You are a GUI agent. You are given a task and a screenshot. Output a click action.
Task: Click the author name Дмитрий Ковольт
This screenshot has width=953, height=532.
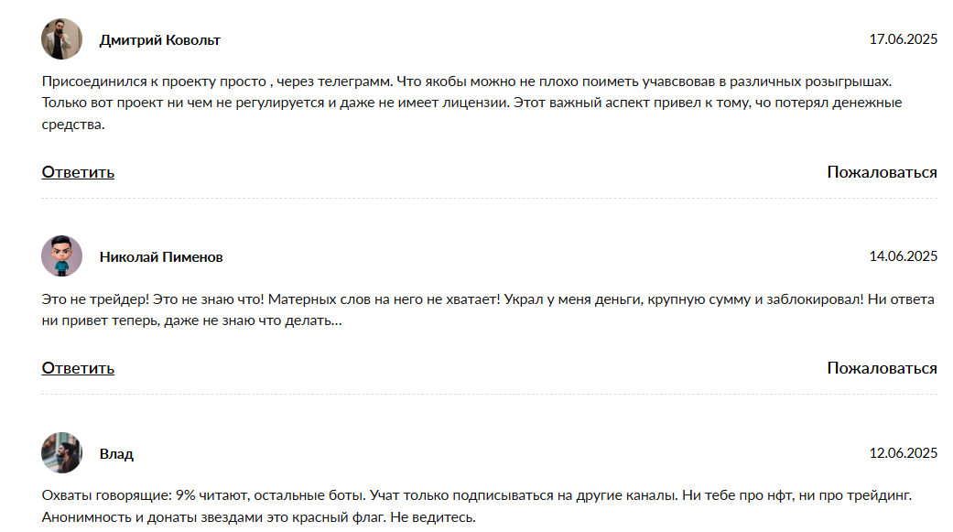[x=160, y=40]
